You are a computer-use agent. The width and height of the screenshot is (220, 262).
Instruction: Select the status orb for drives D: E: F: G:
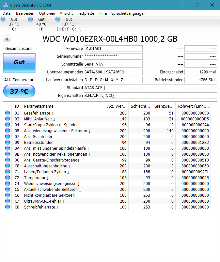point(58,19)
